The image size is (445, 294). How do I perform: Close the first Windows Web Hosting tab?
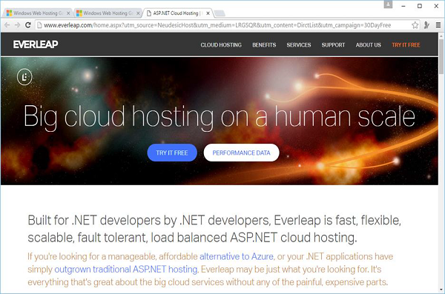68,13
